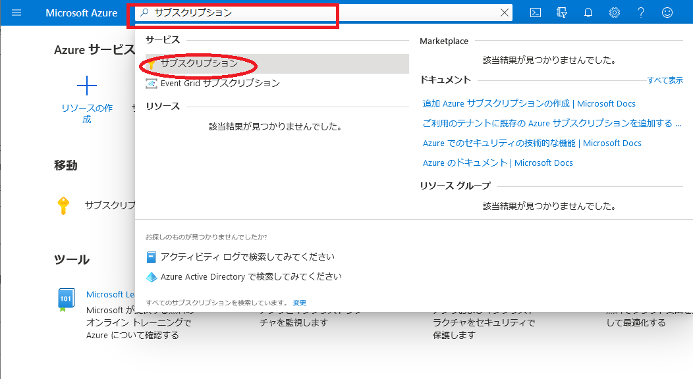Click 変更 to change subscription filter

pos(300,303)
